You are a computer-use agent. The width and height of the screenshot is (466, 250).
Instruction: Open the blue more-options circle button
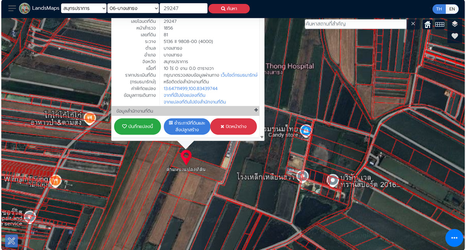(453, 238)
